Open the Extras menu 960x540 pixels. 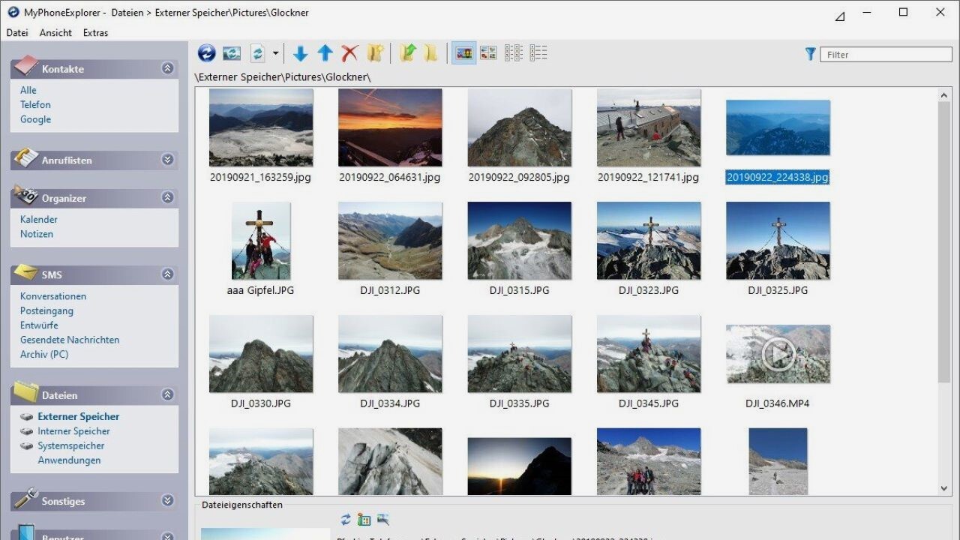pos(95,32)
